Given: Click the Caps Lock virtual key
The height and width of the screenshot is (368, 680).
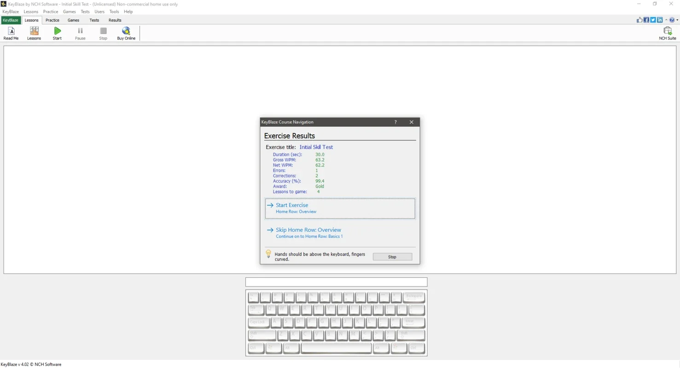Looking at the screenshot, I should (x=259, y=322).
